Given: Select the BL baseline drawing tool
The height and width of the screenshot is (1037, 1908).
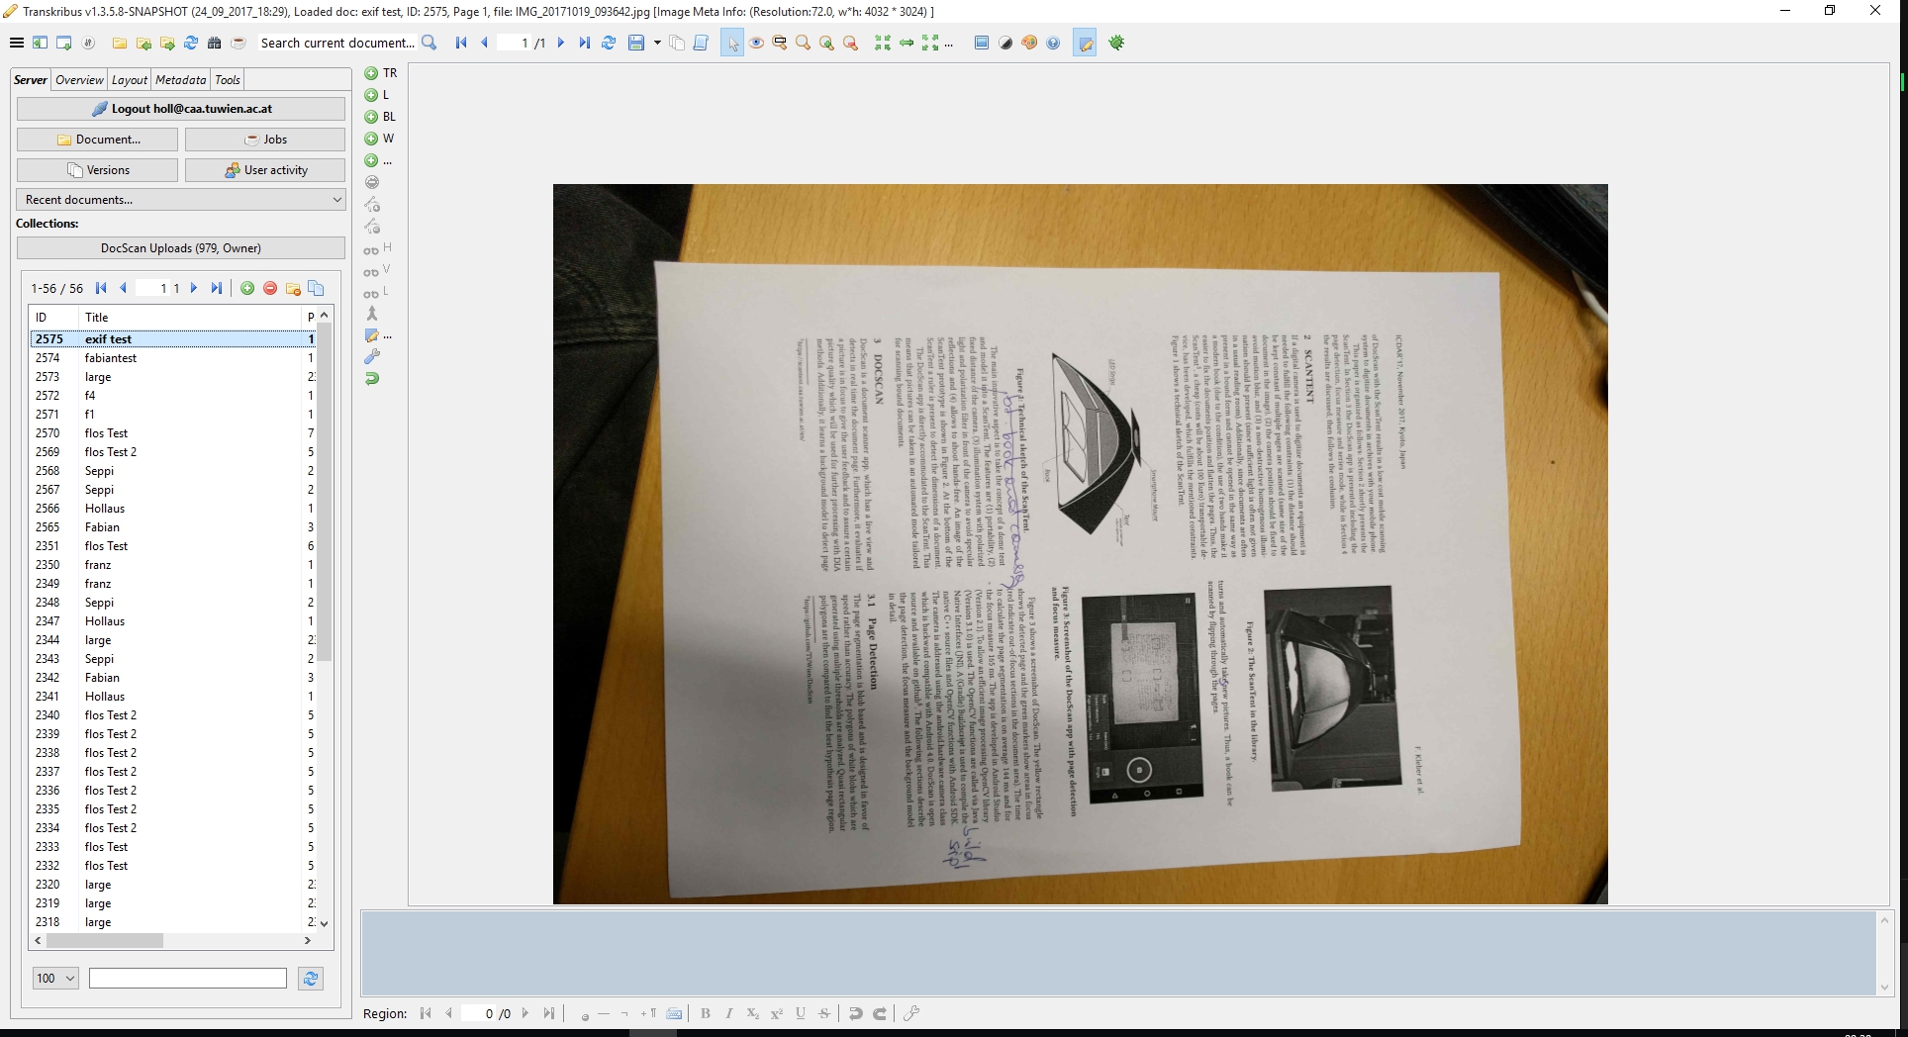Looking at the screenshot, I should click(x=371, y=117).
